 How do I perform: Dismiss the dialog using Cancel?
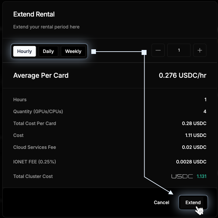[x=161, y=202]
